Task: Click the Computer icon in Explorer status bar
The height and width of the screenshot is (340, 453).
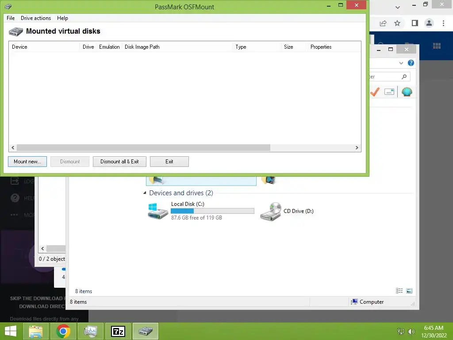Action: [354, 302]
